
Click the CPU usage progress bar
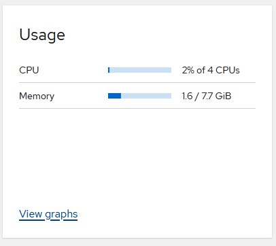139,70
